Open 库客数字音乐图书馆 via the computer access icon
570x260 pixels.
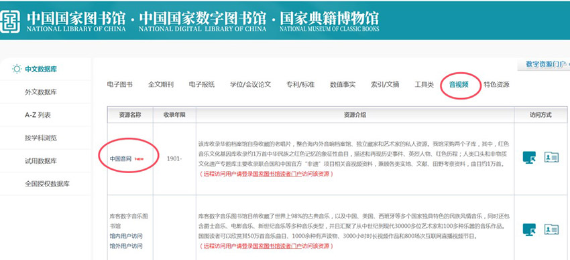529,229
